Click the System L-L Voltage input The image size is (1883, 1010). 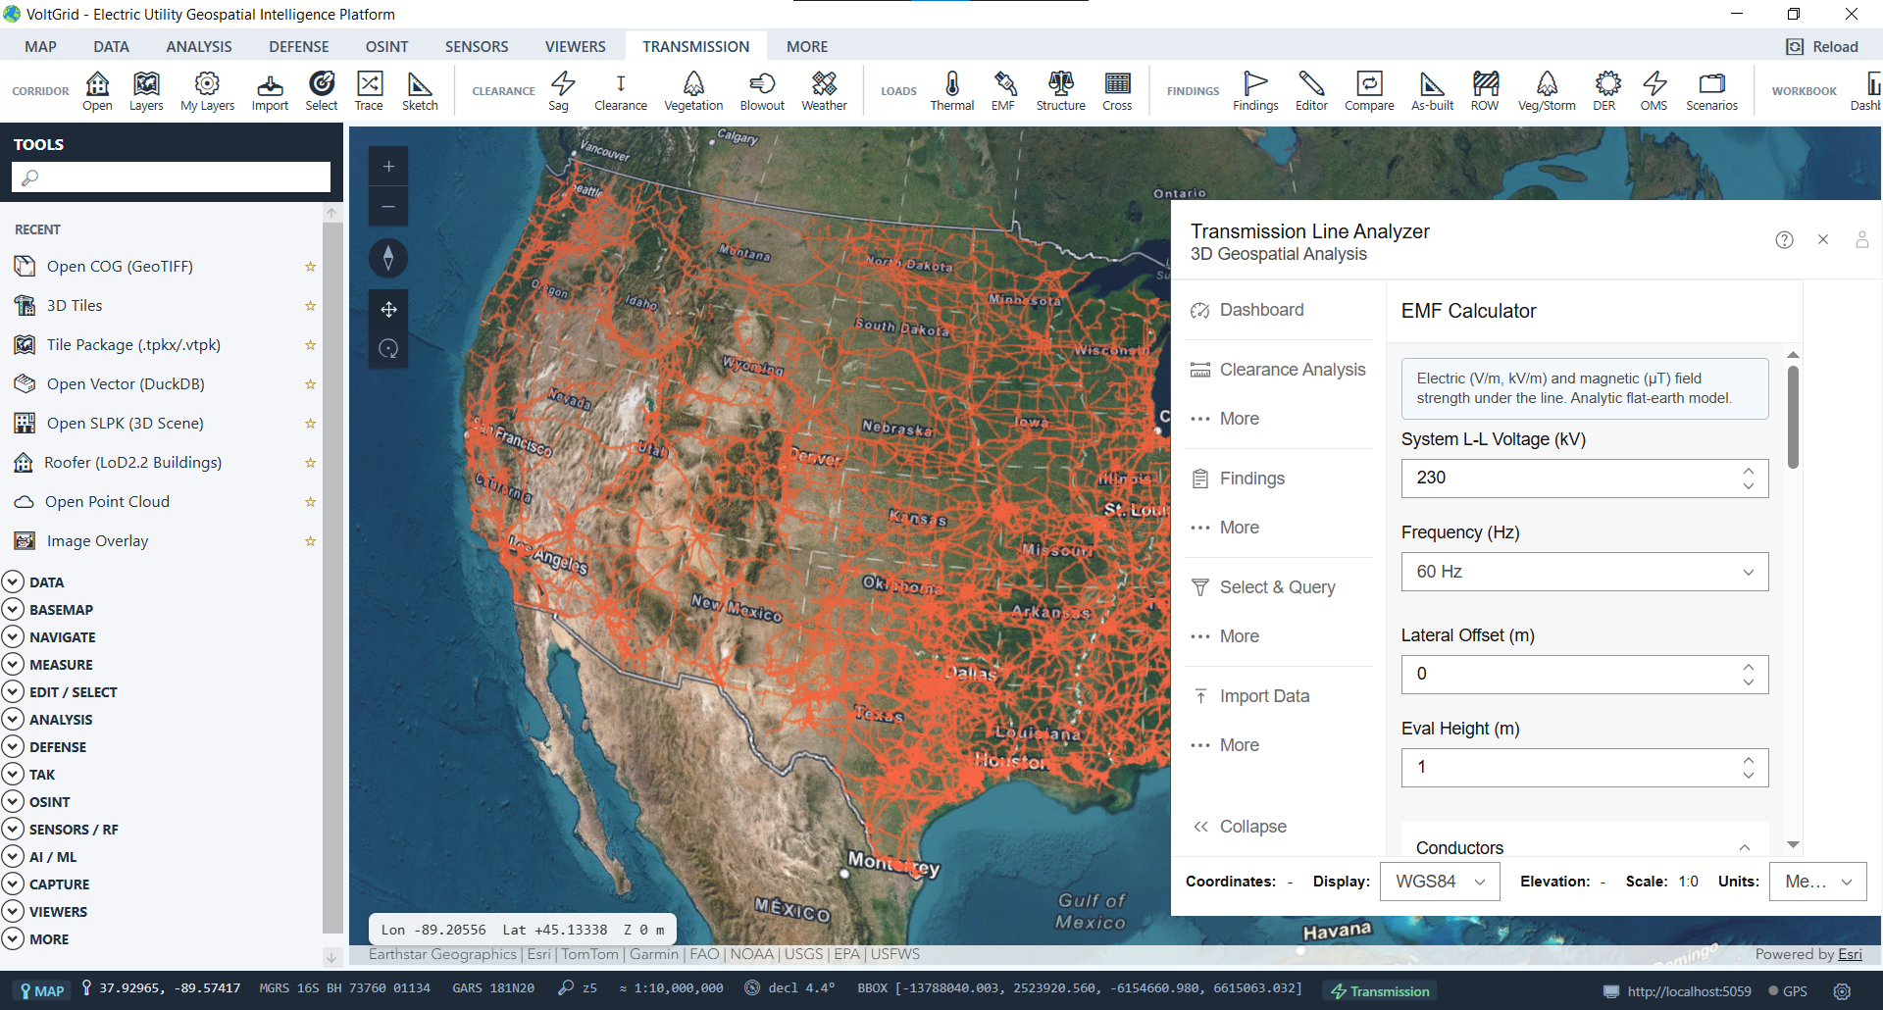coord(1569,479)
